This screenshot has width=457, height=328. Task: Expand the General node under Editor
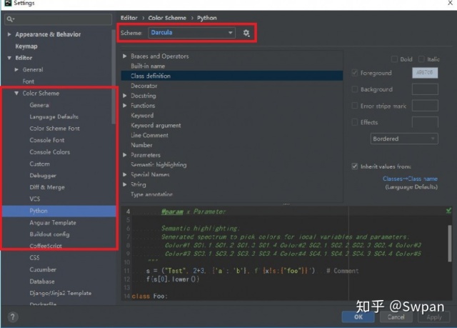[16, 70]
